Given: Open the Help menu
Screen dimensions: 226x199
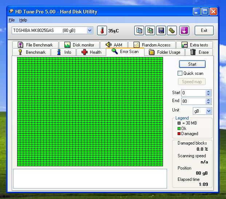Looking at the screenshot, I should tap(23, 20).
